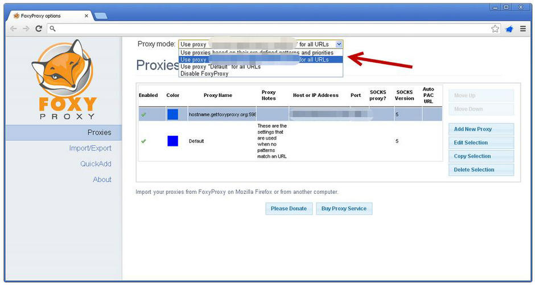Click the FoxyProxy fox logo

coord(64,80)
